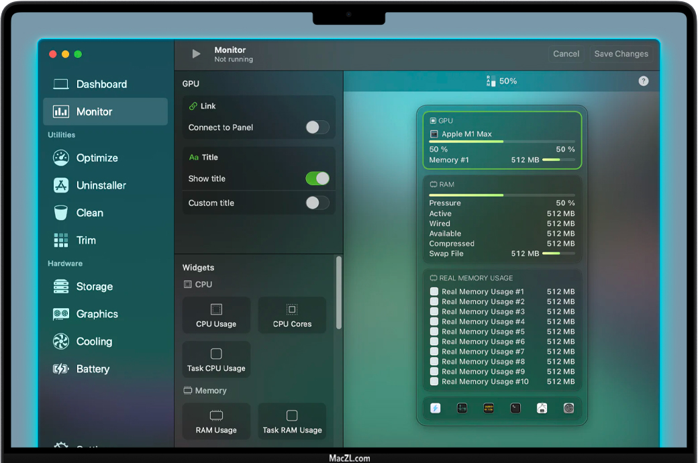The width and height of the screenshot is (698, 463).
Task: Open the Dashboard section in sidebar
Action: click(101, 85)
